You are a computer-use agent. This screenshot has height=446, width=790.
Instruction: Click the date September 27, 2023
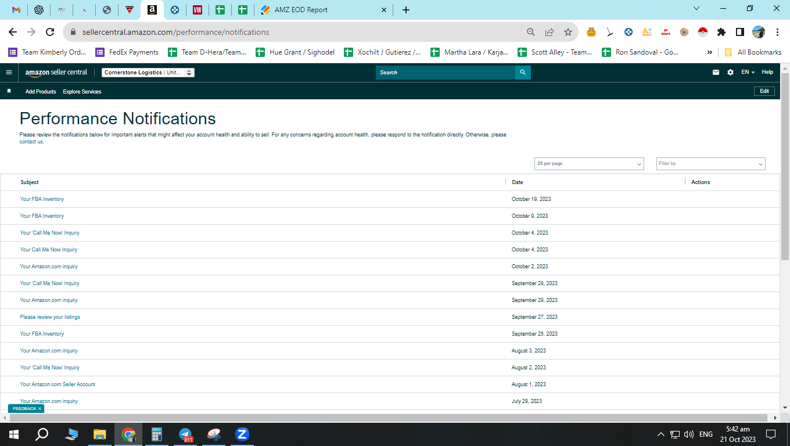(534, 317)
